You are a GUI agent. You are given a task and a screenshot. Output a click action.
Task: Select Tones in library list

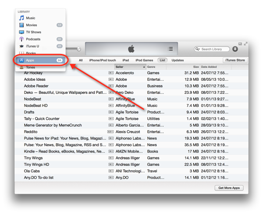(x=31, y=68)
